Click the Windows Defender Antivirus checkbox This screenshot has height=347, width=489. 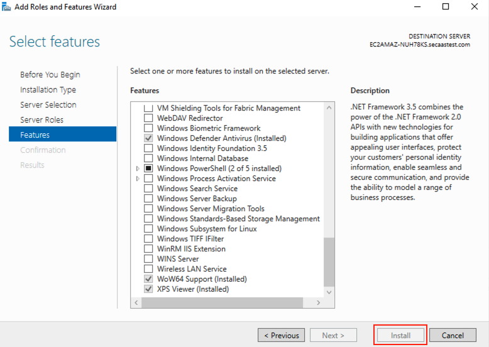(148, 138)
